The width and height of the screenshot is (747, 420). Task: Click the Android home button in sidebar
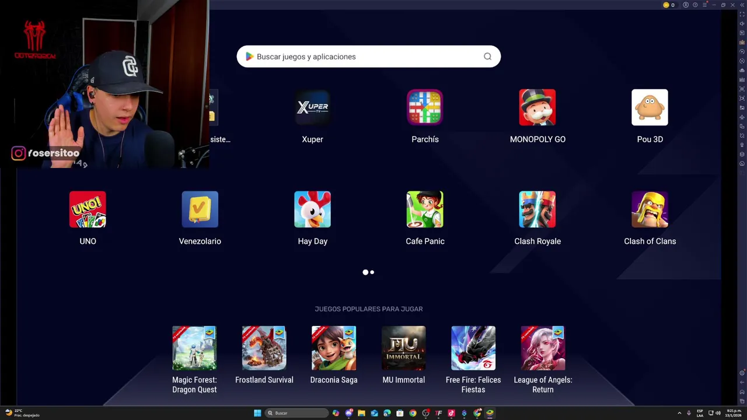pos(742,391)
